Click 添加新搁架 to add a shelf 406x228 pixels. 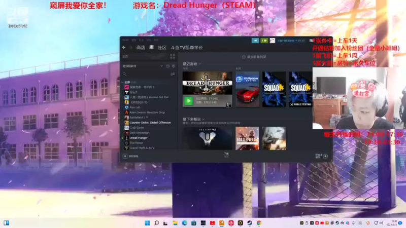coord(254,57)
